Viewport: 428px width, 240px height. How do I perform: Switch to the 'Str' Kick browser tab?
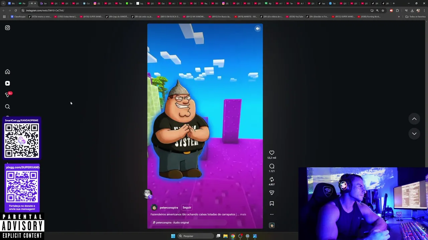pos(129,3)
